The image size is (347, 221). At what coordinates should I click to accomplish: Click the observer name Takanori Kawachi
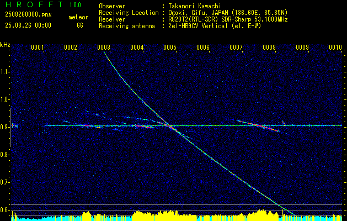(x=194, y=6)
